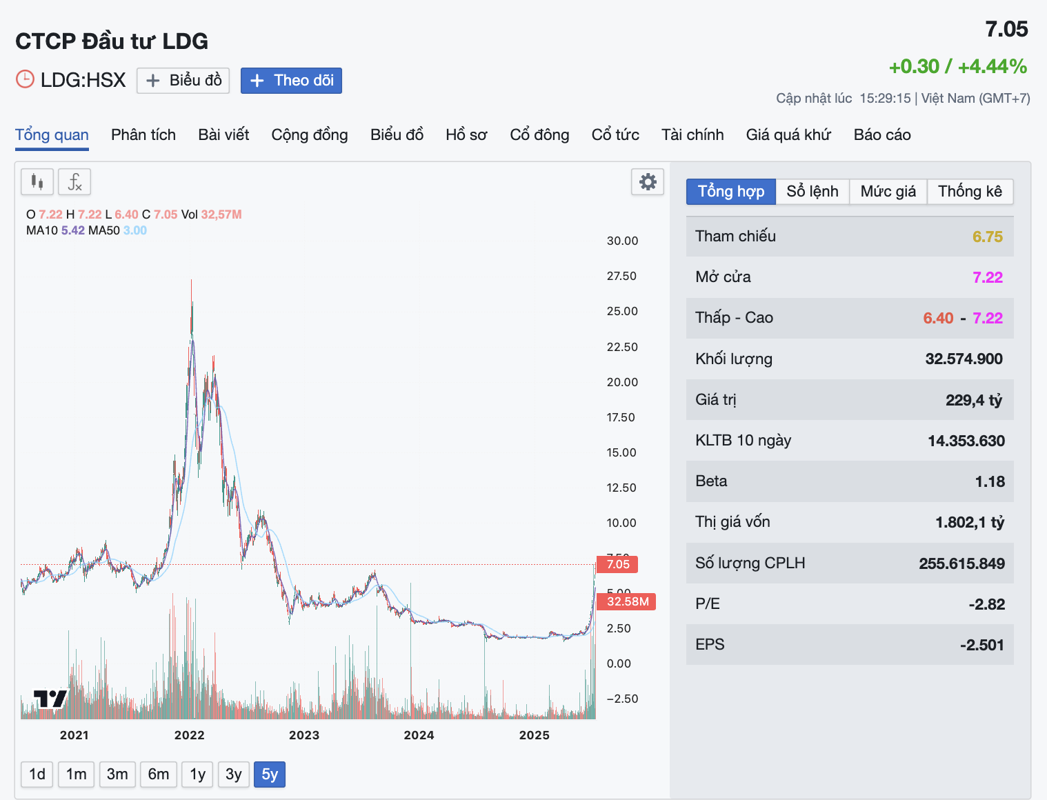1047x800 pixels.
Task: Click the 7.05 current price label on axis
Action: point(617,564)
